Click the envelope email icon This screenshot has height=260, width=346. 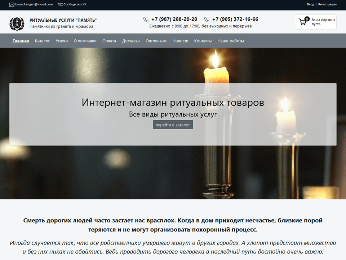click(12, 5)
